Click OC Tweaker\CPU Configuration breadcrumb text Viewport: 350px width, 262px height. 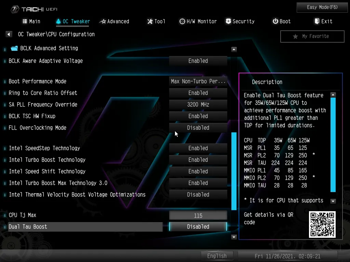click(56, 34)
